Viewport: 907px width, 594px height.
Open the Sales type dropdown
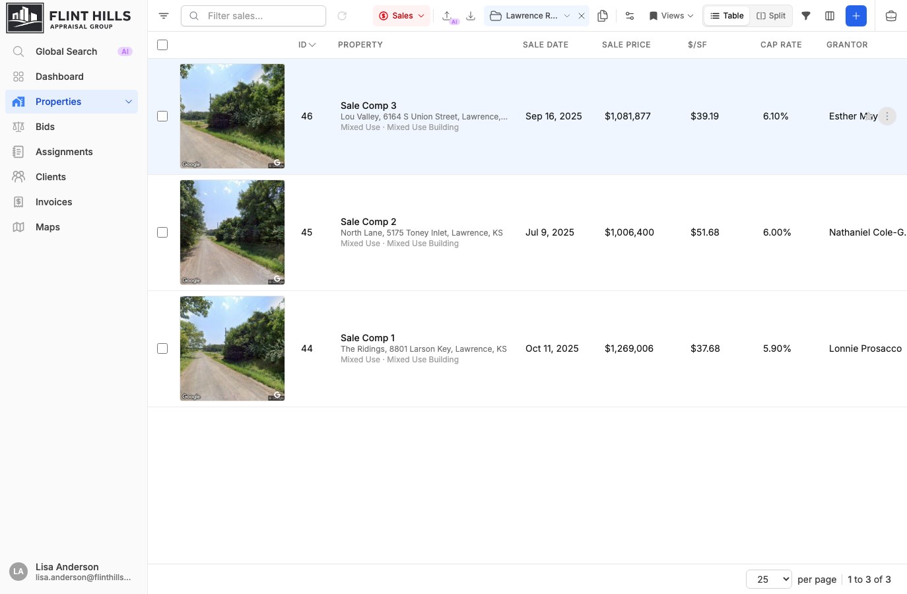click(401, 16)
